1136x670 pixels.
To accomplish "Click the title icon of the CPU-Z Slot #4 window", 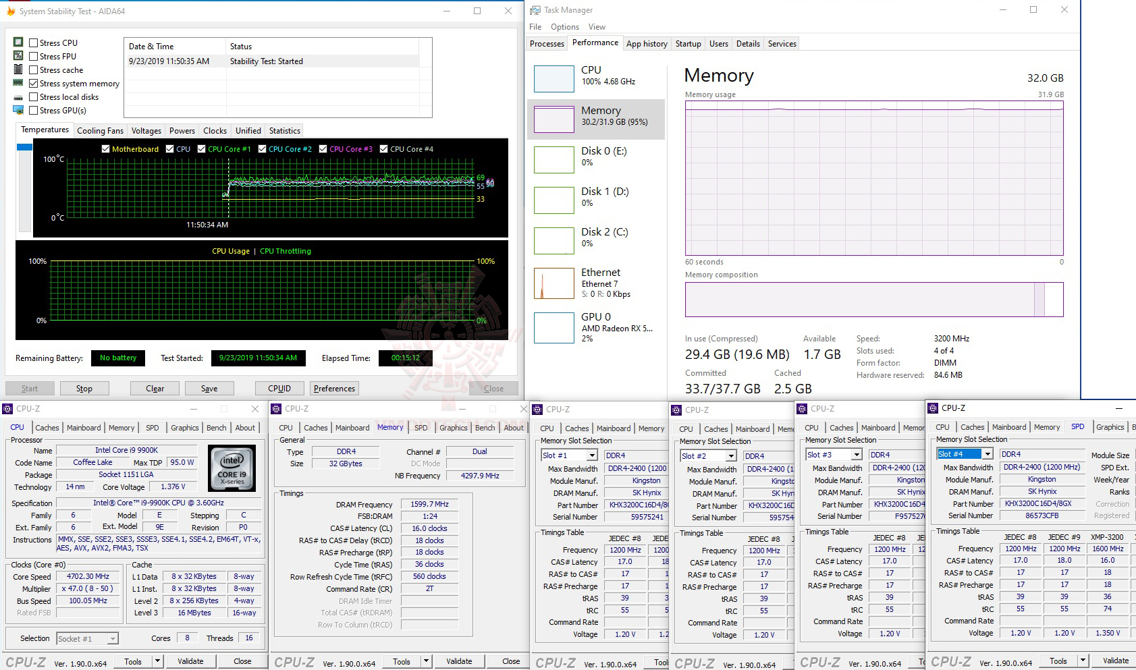I will (933, 408).
